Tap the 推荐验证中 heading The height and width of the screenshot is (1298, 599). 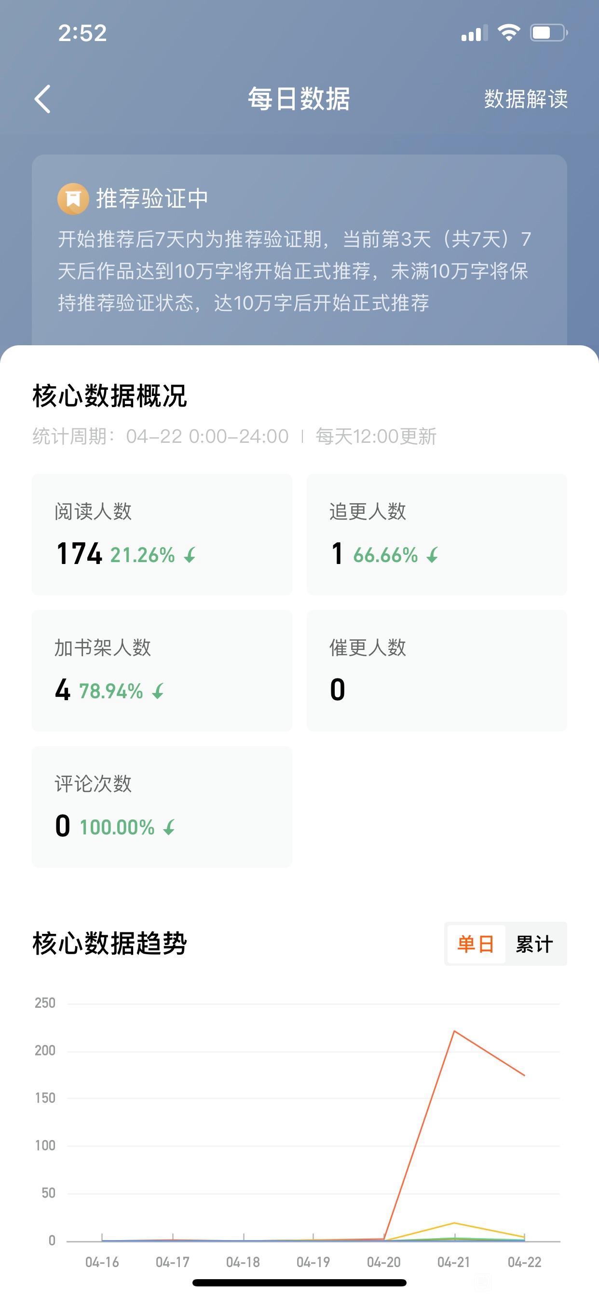coord(151,198)
